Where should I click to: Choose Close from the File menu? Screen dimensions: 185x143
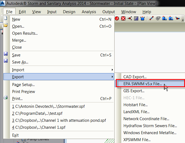click(59, 47)
